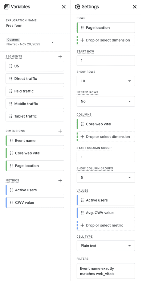Click plus icon in Values drop zone
This screenshot has height=283, width=142.
[x=82, y=225]
